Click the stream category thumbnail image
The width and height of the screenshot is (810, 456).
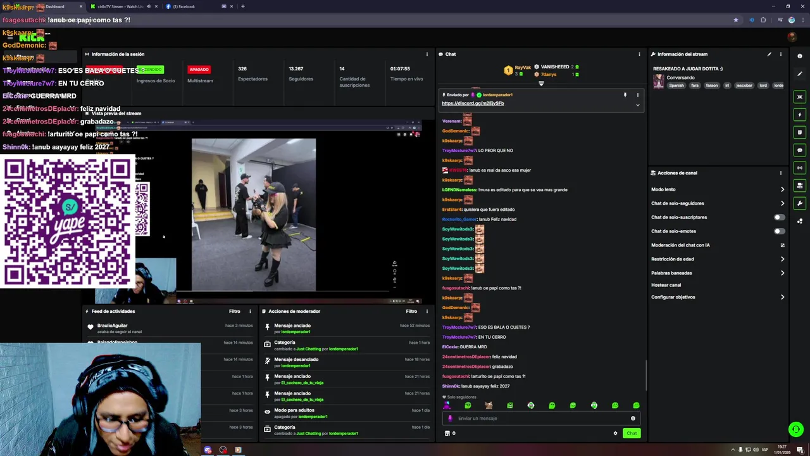[659, 82]
